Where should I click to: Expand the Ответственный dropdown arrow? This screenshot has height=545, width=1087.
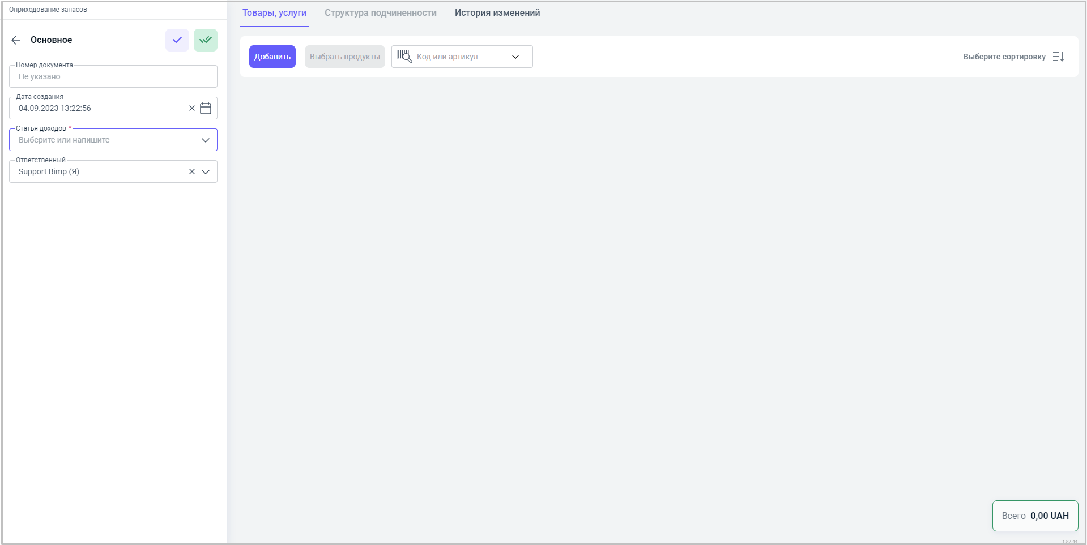click(206, 171)
